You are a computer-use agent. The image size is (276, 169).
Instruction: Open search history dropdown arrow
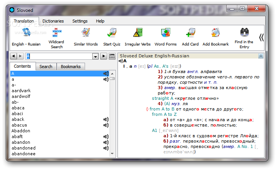pos(95,57)
